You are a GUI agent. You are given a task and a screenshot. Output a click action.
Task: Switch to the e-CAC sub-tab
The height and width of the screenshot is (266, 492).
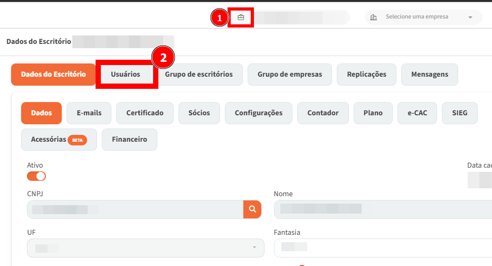coord(417,113)
